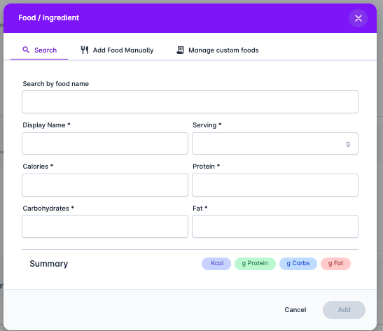Click the blue g Carbs badge

pyautogui.click(x=298, y=263)
